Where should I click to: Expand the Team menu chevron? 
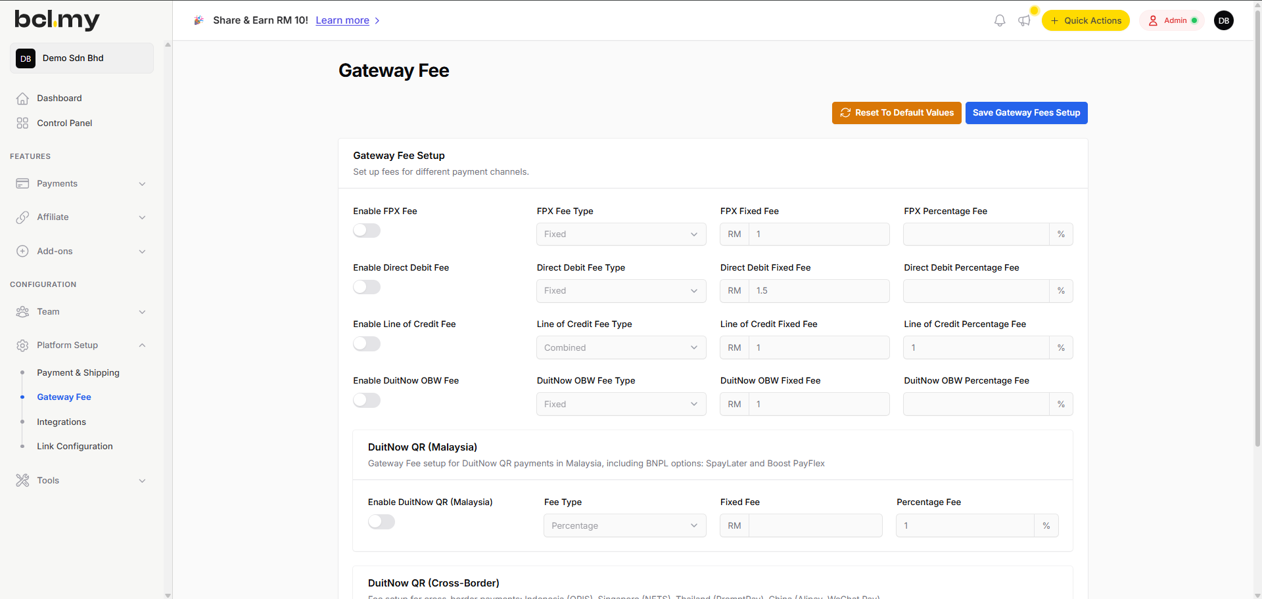(x=142, y=312)
